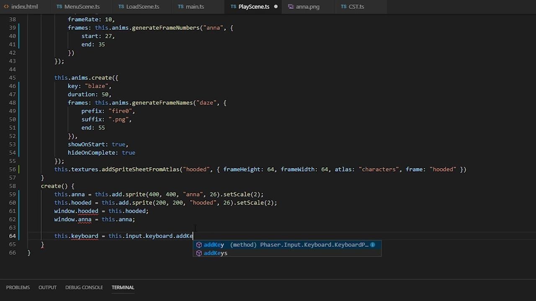Click line number 64 in the gutter
Viewport: 536px width, 301px height.
click(12, 236)
